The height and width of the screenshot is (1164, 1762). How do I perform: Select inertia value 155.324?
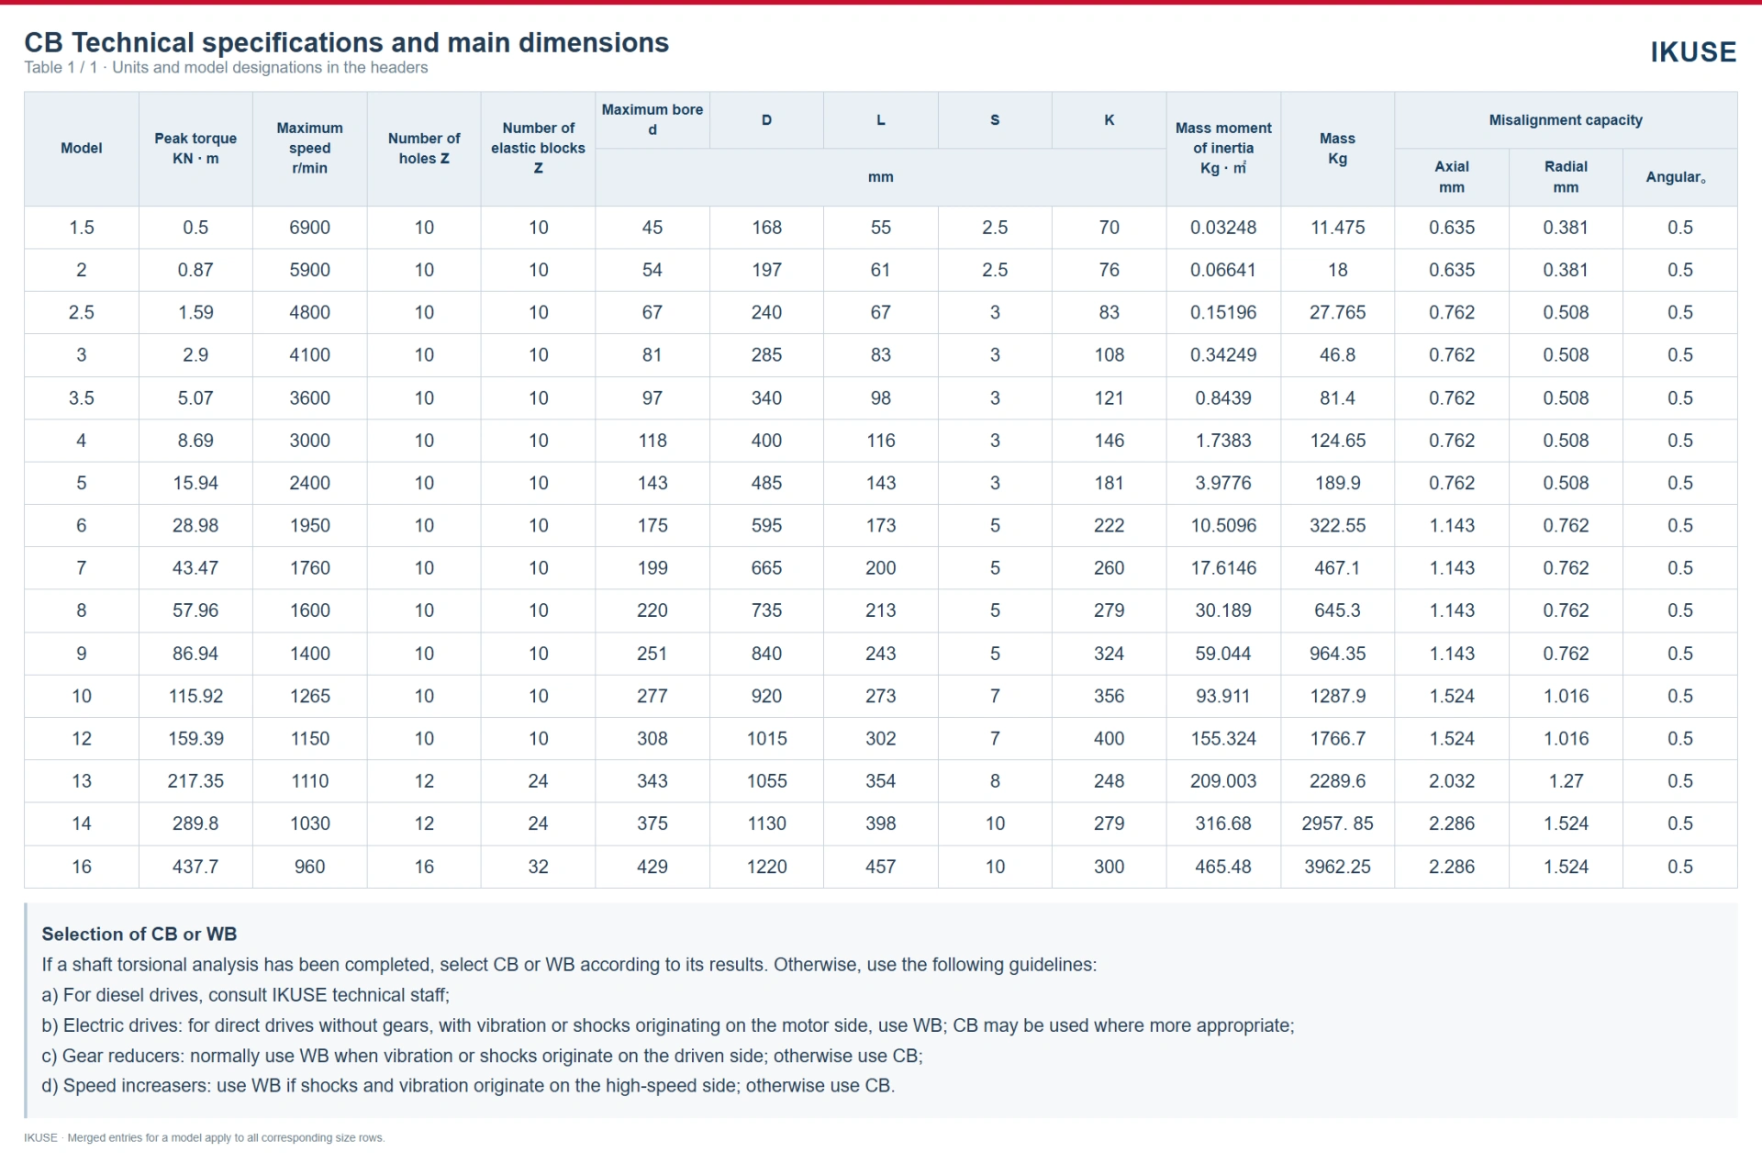point(1223,738)
